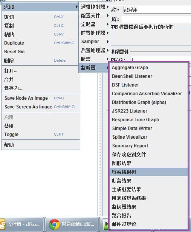Choose Save Screen As Image
191x232 pixels.
coord(41,107)
